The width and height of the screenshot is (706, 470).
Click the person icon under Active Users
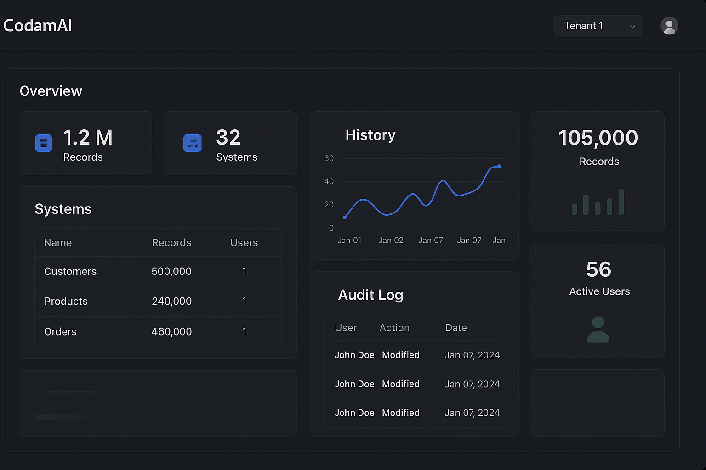coord(598,330)
